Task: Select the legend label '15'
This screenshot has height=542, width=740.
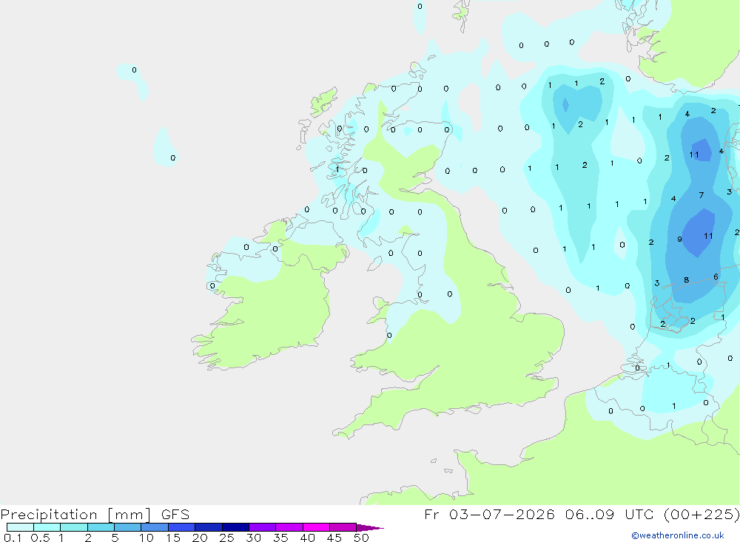Action: (172, 538)
